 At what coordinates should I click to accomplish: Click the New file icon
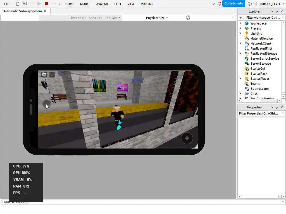pyautogui.click(x=18, y=4)
